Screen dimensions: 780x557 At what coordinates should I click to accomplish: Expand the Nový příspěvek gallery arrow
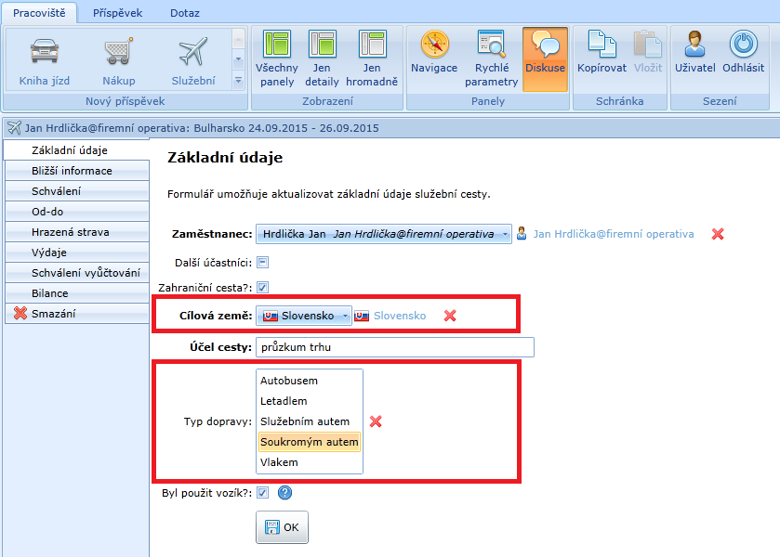[238, 80]
